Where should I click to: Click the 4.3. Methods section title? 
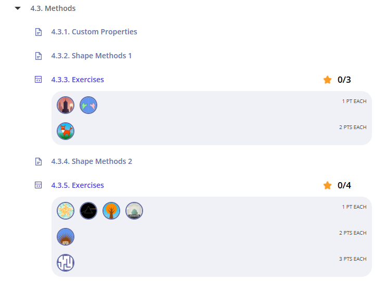(53, 8)
